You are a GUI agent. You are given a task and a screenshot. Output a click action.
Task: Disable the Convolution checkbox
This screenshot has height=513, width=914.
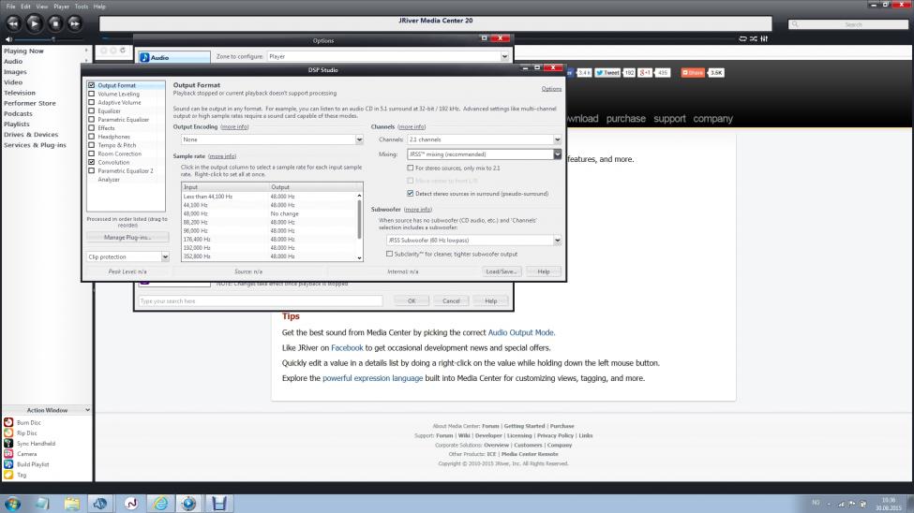tap(92, 163)
